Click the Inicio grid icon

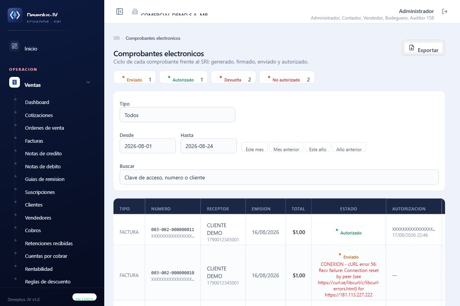click(x=15, y=46)
